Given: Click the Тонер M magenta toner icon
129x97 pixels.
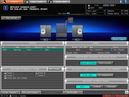Looking at the screenshot, I should click(x=37, y=73).
